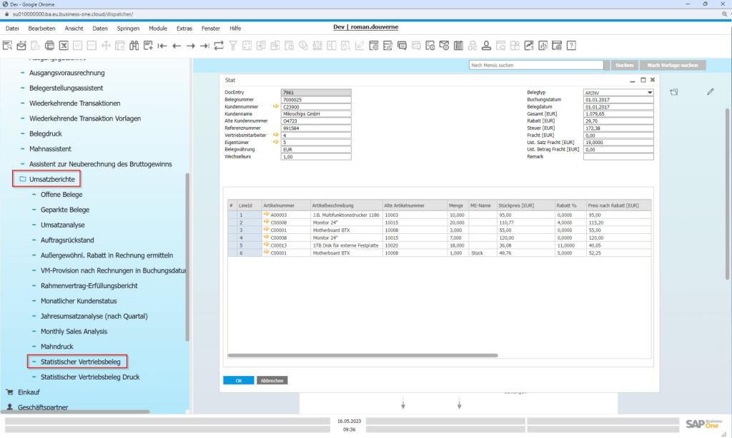Screen dimensions: 732x438
Task: Click the Find binoculars toolbar icon
Action: (x=133, y=46)
